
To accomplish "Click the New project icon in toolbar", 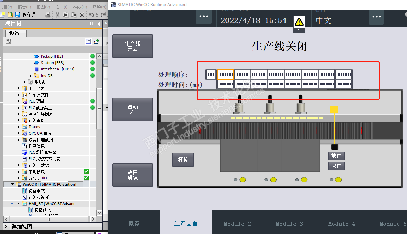I will click(x=3, y=14).
